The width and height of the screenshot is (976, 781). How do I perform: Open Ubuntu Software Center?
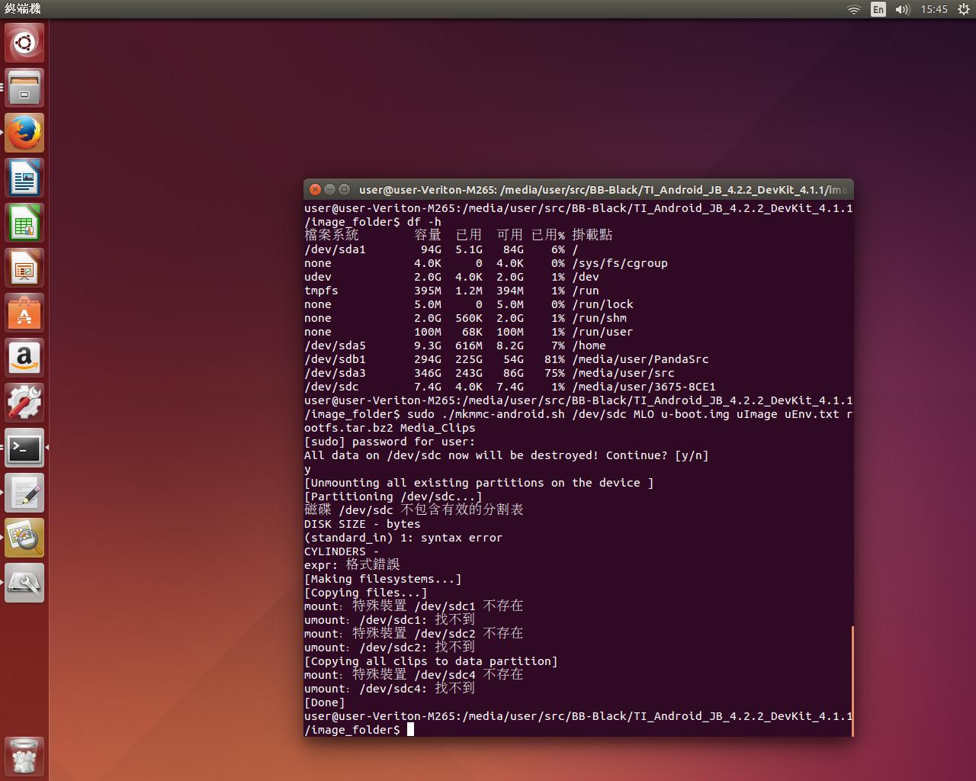[x=24, y=313]
